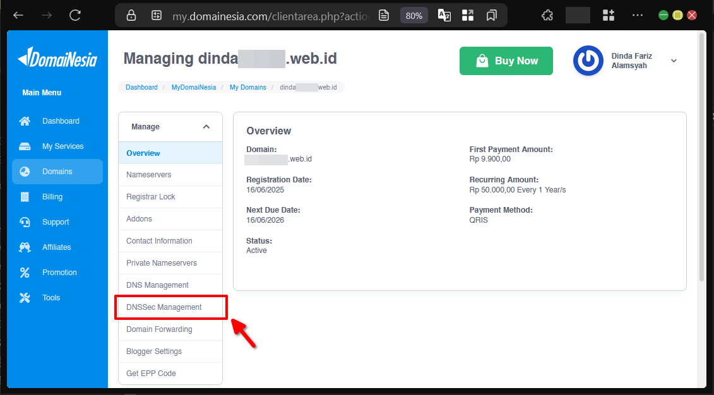Reload the page with refresh icon
714x395 pixels.
(74, 16)
